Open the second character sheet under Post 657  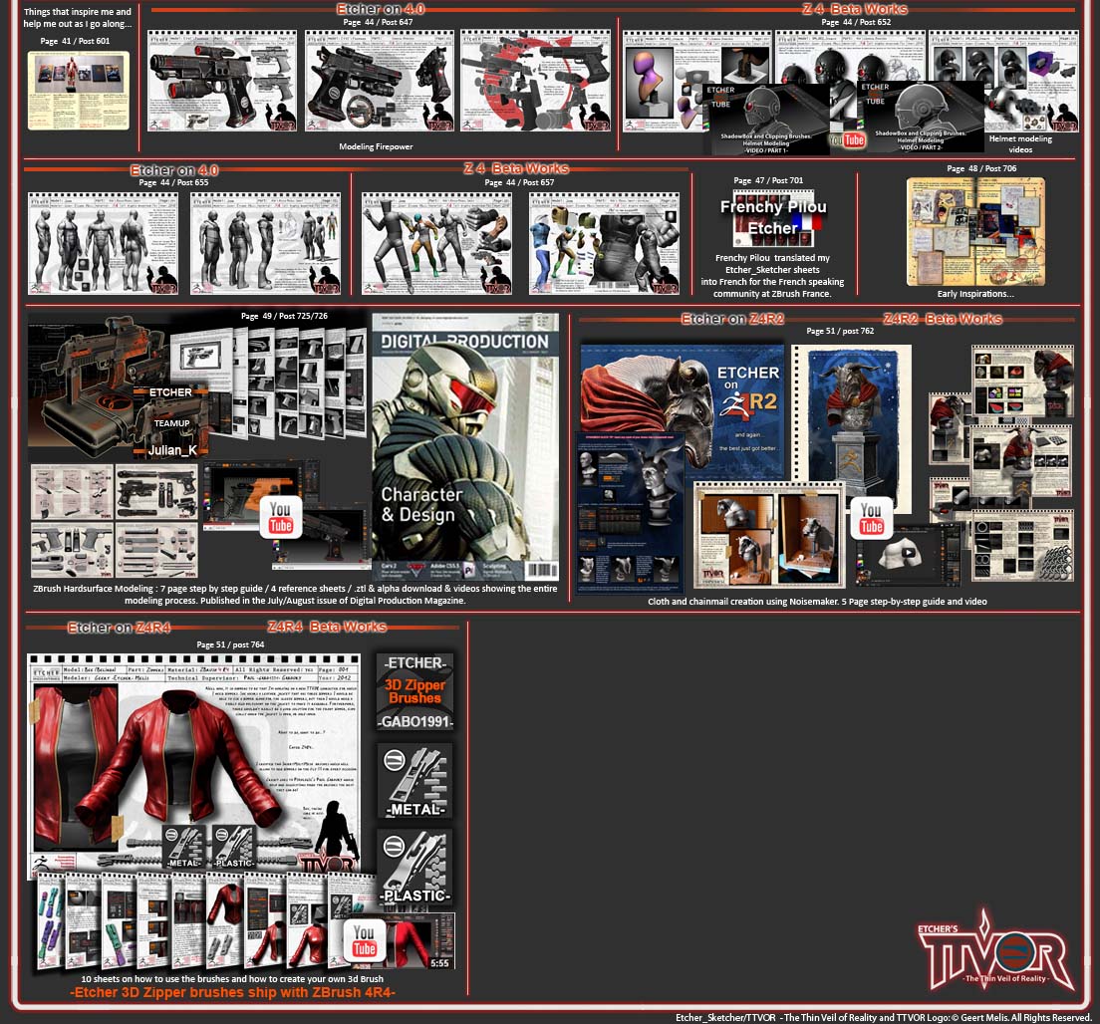point(604,243)
